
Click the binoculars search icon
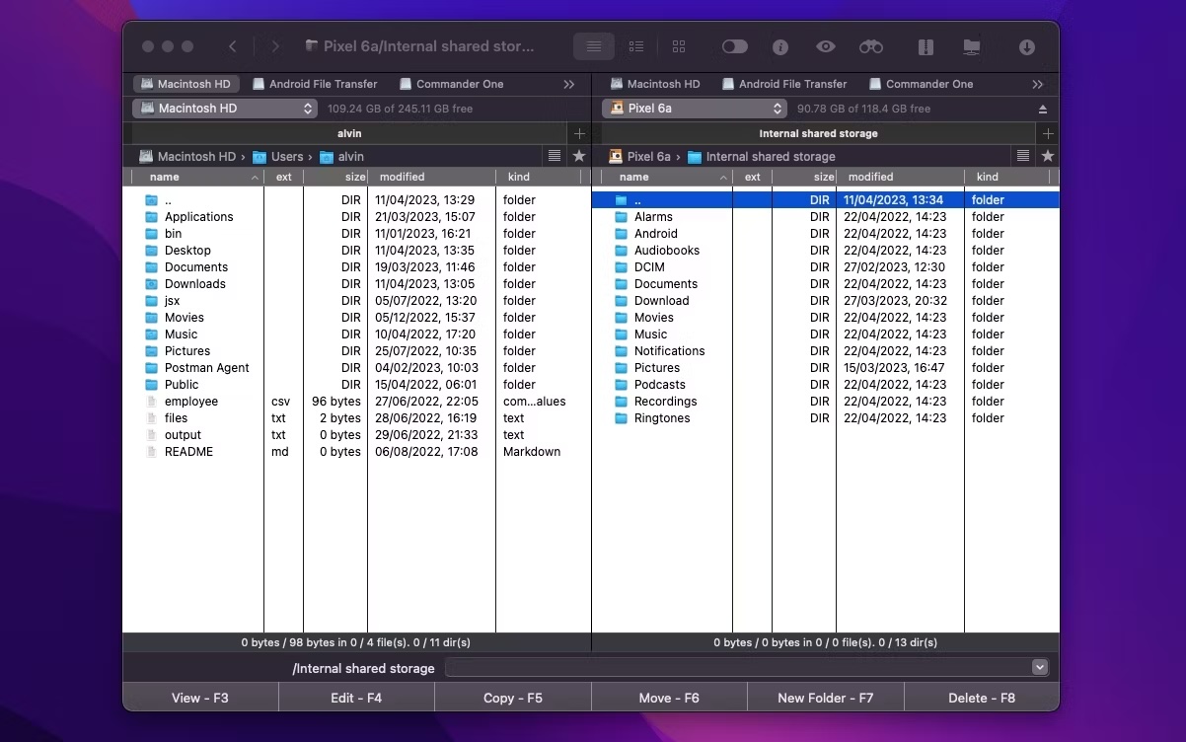click(x=871, y=46)
